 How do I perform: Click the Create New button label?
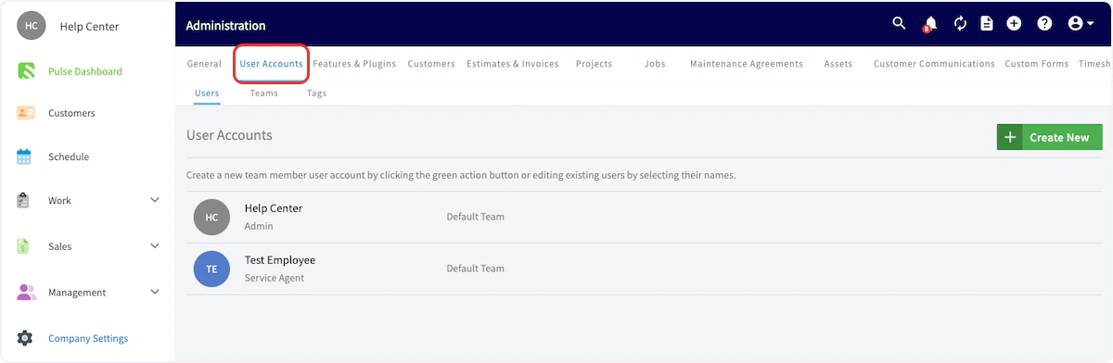pos(1059,137)
